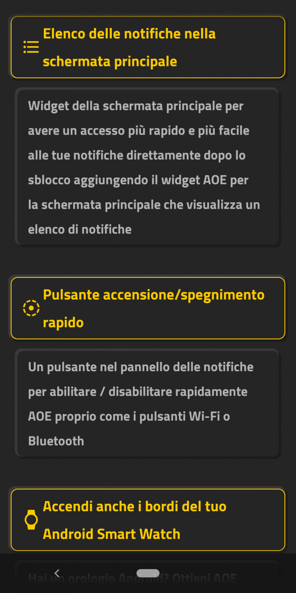Tap 'Android Smart Watch' header text
The width and height of the screenshot is (296, 593).
tap(111, 534)
